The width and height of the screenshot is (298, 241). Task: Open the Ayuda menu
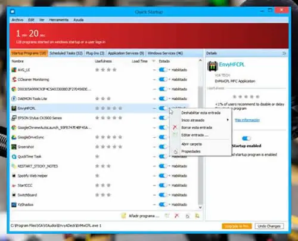click(x=79, y=20)
